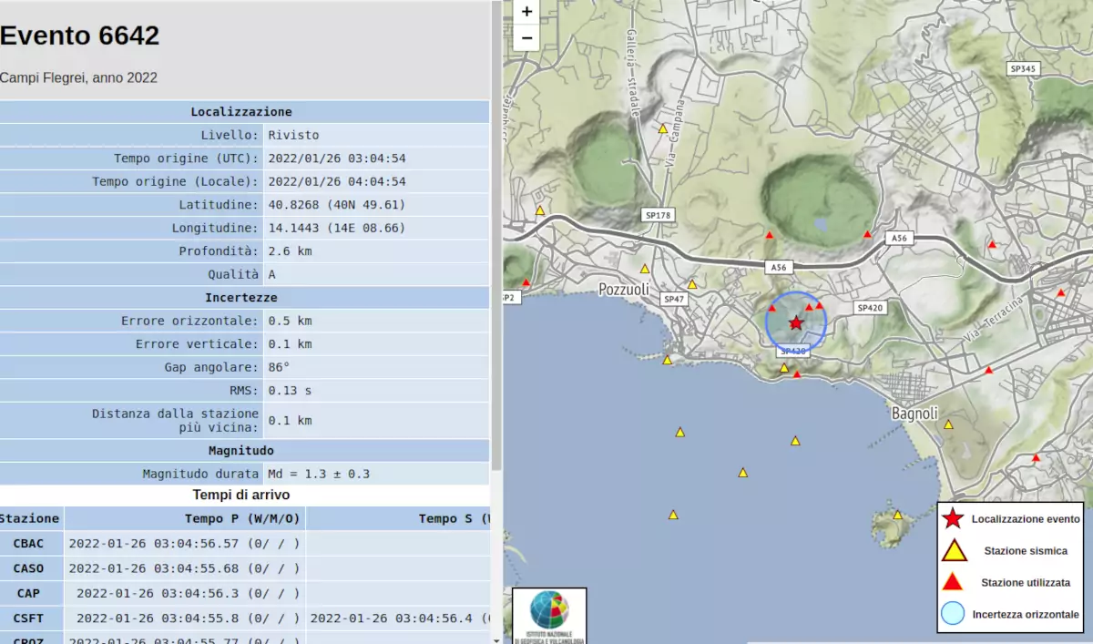
Task: Click the yellow triangle just above Pozzuoli label
Action: pos(645,269)
